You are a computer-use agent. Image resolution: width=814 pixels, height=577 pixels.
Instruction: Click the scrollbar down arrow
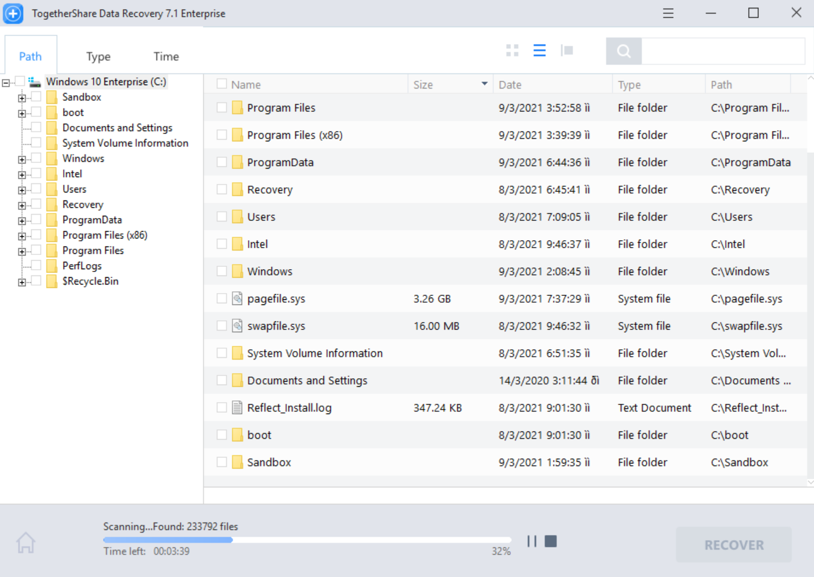pyautogui.click(x=811, y=482)
